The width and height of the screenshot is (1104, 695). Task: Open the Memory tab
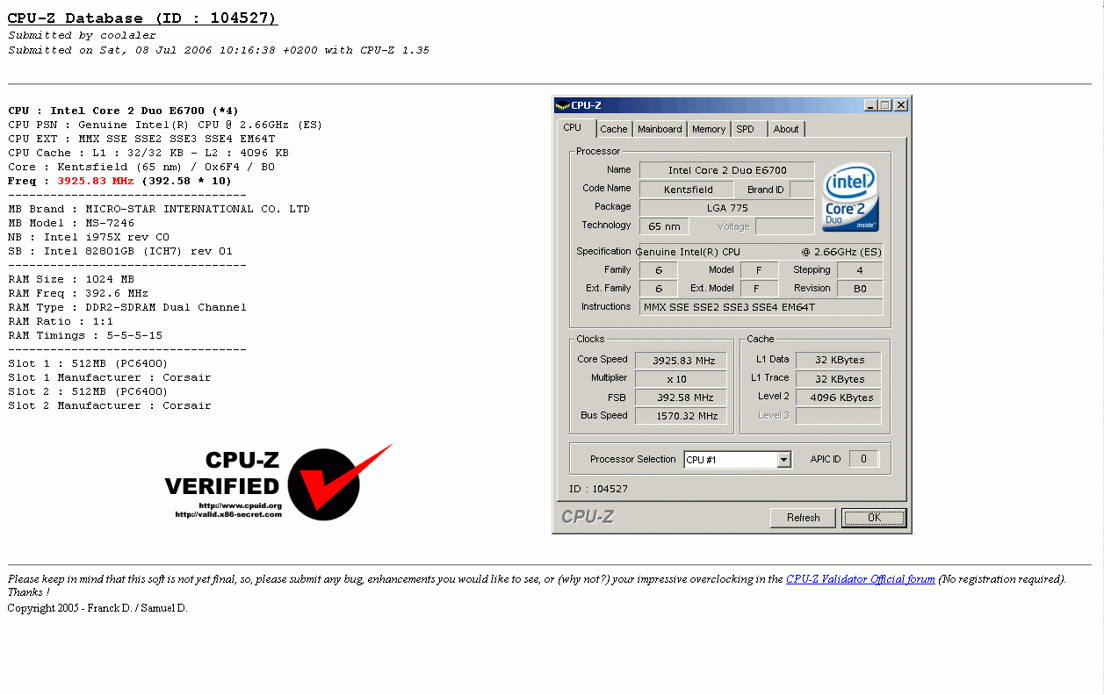pyautogui.click(x=709, y=129)
